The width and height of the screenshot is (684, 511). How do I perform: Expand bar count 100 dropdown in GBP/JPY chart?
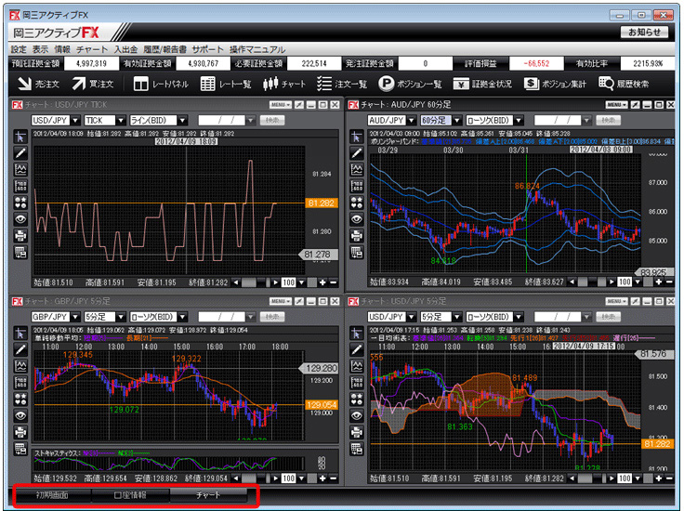click(x=301, y=478)
